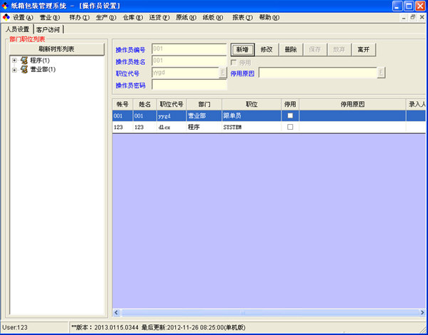Click the 新增 button
Image resolution: width=428 pixels, height=335 pixels.
[x=242, y=50]
